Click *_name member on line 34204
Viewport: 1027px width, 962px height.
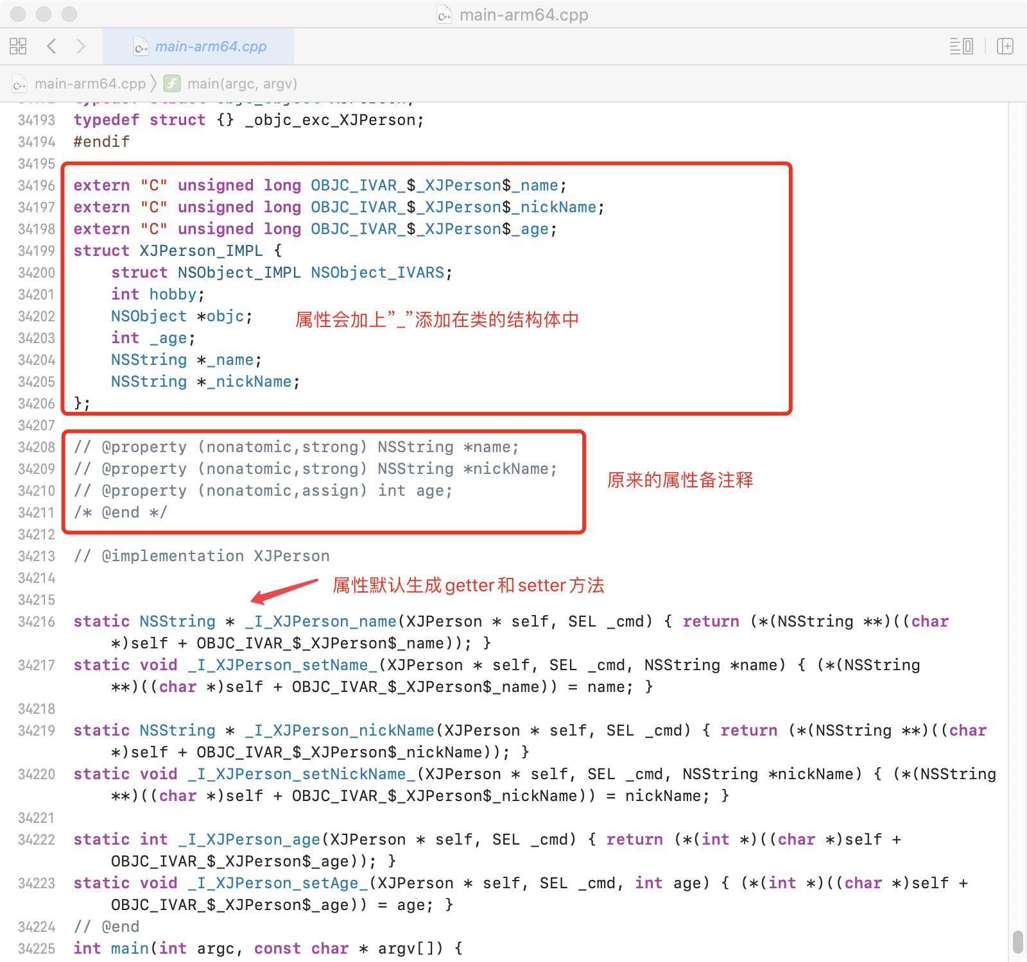[225, 360]
